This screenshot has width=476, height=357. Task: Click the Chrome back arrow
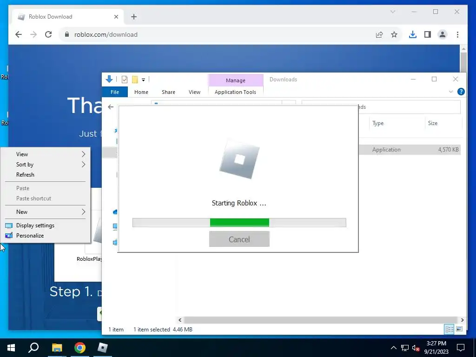(19, 34)
